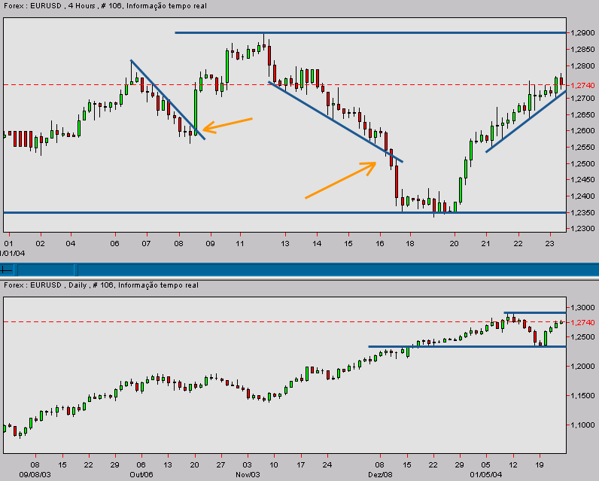Click the 1,2400 price axis label

point(582,196)
